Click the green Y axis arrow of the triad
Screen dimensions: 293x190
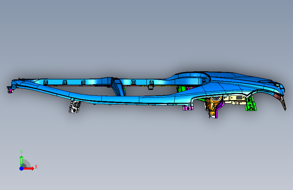pyautogui.click(x=22, y=161)
